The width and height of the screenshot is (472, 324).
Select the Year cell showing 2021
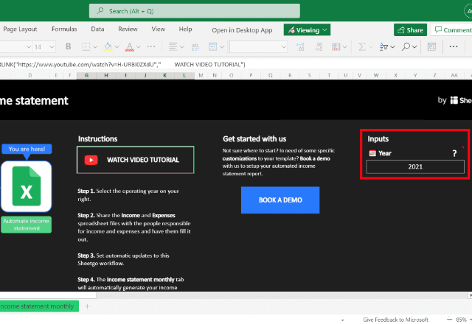[415, 166]
